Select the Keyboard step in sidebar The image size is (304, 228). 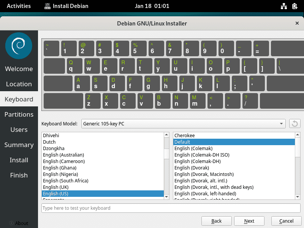click(19, 99)
